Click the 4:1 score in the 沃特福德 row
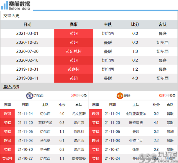This screenshot has width=178, height=163. [x=156, y=123]
